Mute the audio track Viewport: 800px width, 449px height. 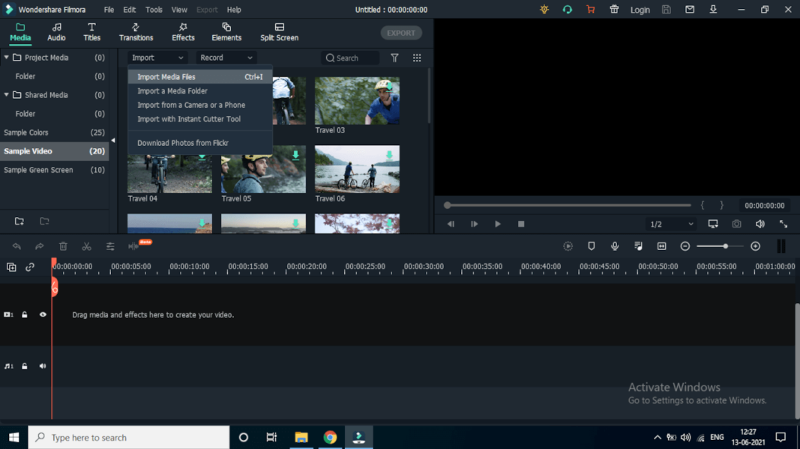tap(42, 366)
